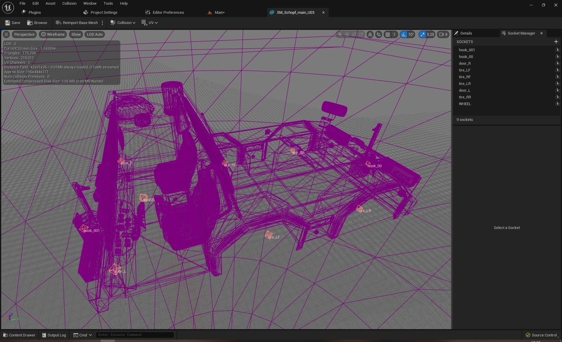Expand the UV dropdown menu
Viewport: 562px width, 342px height.
tap(150, 23)
